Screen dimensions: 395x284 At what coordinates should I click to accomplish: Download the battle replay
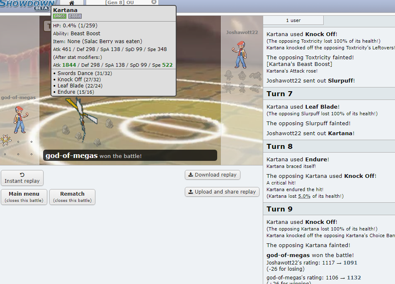[x=213, y=175]
